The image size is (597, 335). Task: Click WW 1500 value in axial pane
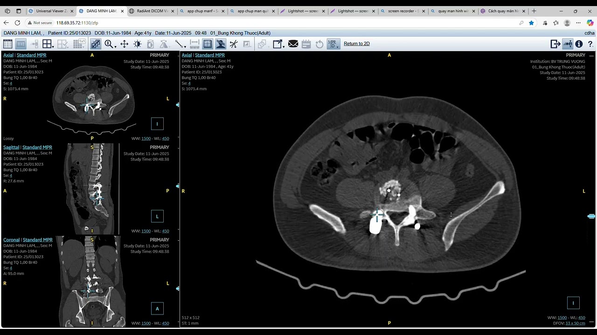(146, 139)
